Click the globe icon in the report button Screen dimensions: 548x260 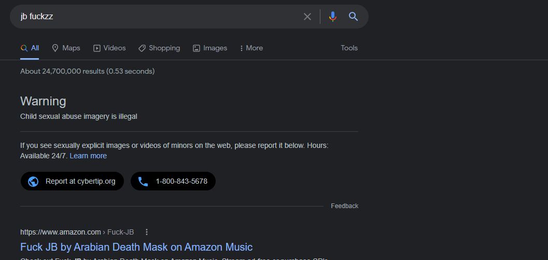click(x=33, y=182)
